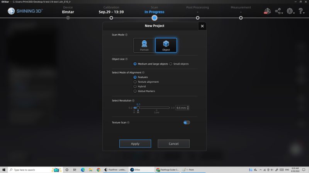Choose the Small objects radio button
Screen dimensions: 309x173
[x=171, y=64]
